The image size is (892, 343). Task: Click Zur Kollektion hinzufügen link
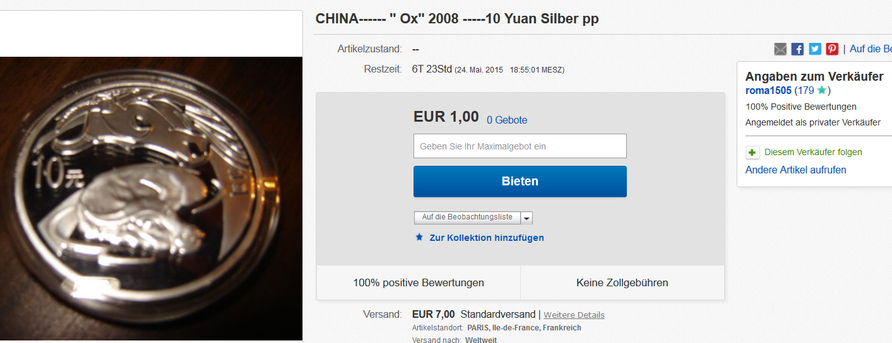tap(487, 238)
